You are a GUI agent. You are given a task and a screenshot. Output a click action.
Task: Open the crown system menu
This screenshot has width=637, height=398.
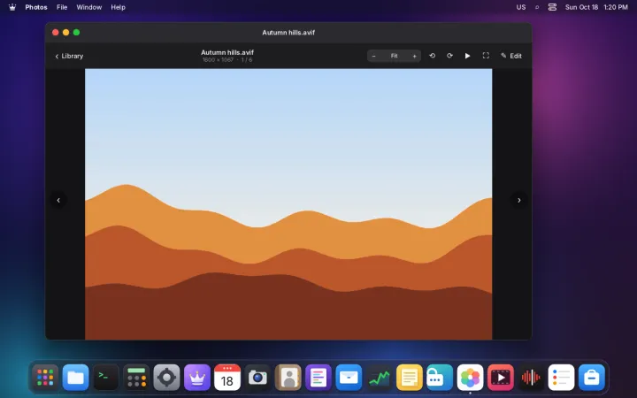click(x=12, y=7)
